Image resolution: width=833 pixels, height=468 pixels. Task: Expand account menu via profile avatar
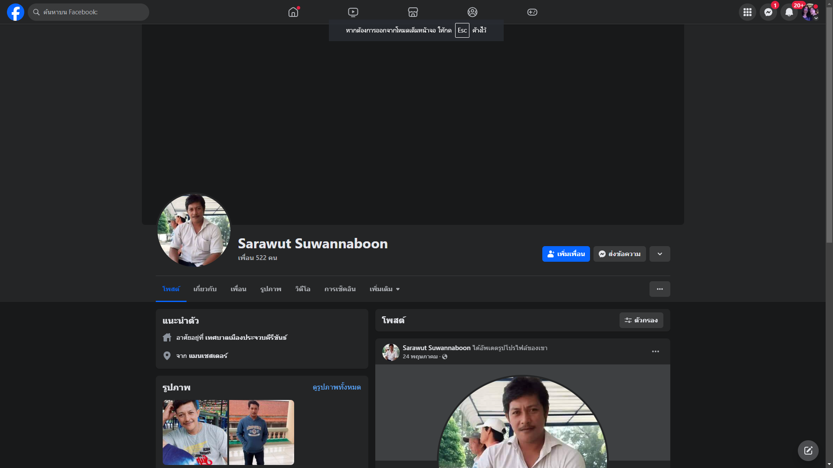pos(810,12)
